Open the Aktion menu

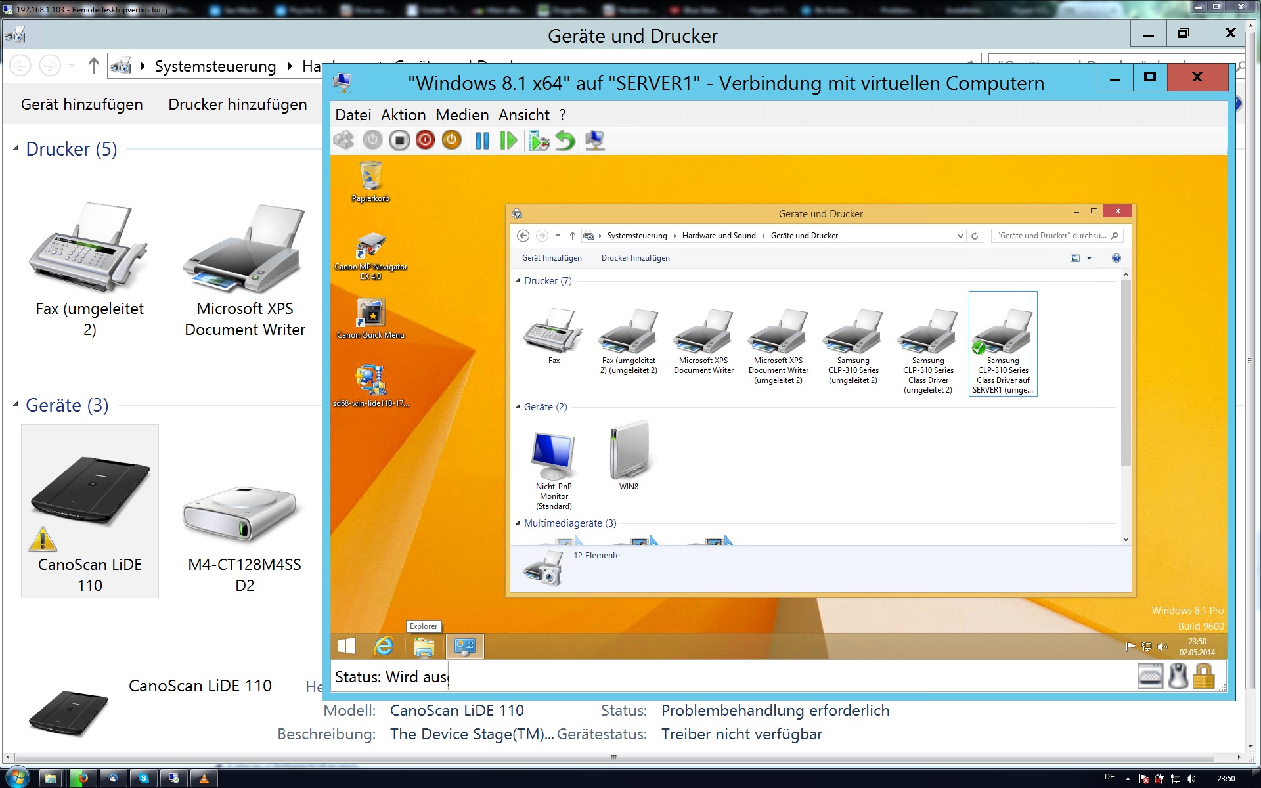(403, 115)
